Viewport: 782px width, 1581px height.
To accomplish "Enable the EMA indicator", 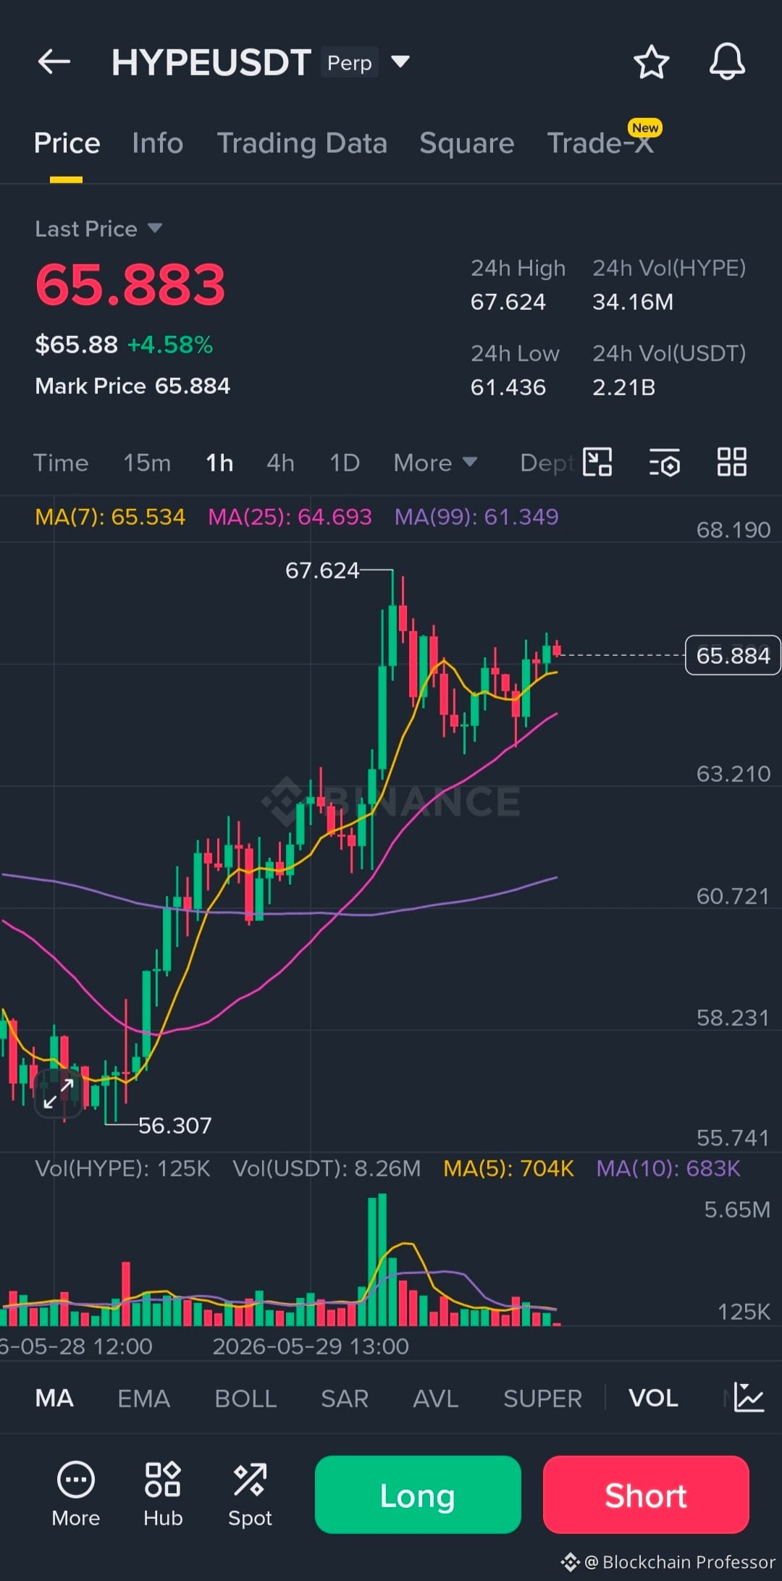I will (143, 1398).
